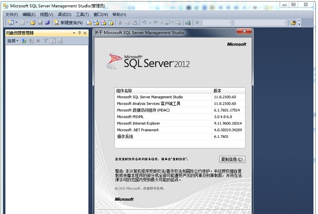This screenshot has width=318, height=214.
Task: Click the Analysis Services MDX Query icon
Action: point(96,23)
